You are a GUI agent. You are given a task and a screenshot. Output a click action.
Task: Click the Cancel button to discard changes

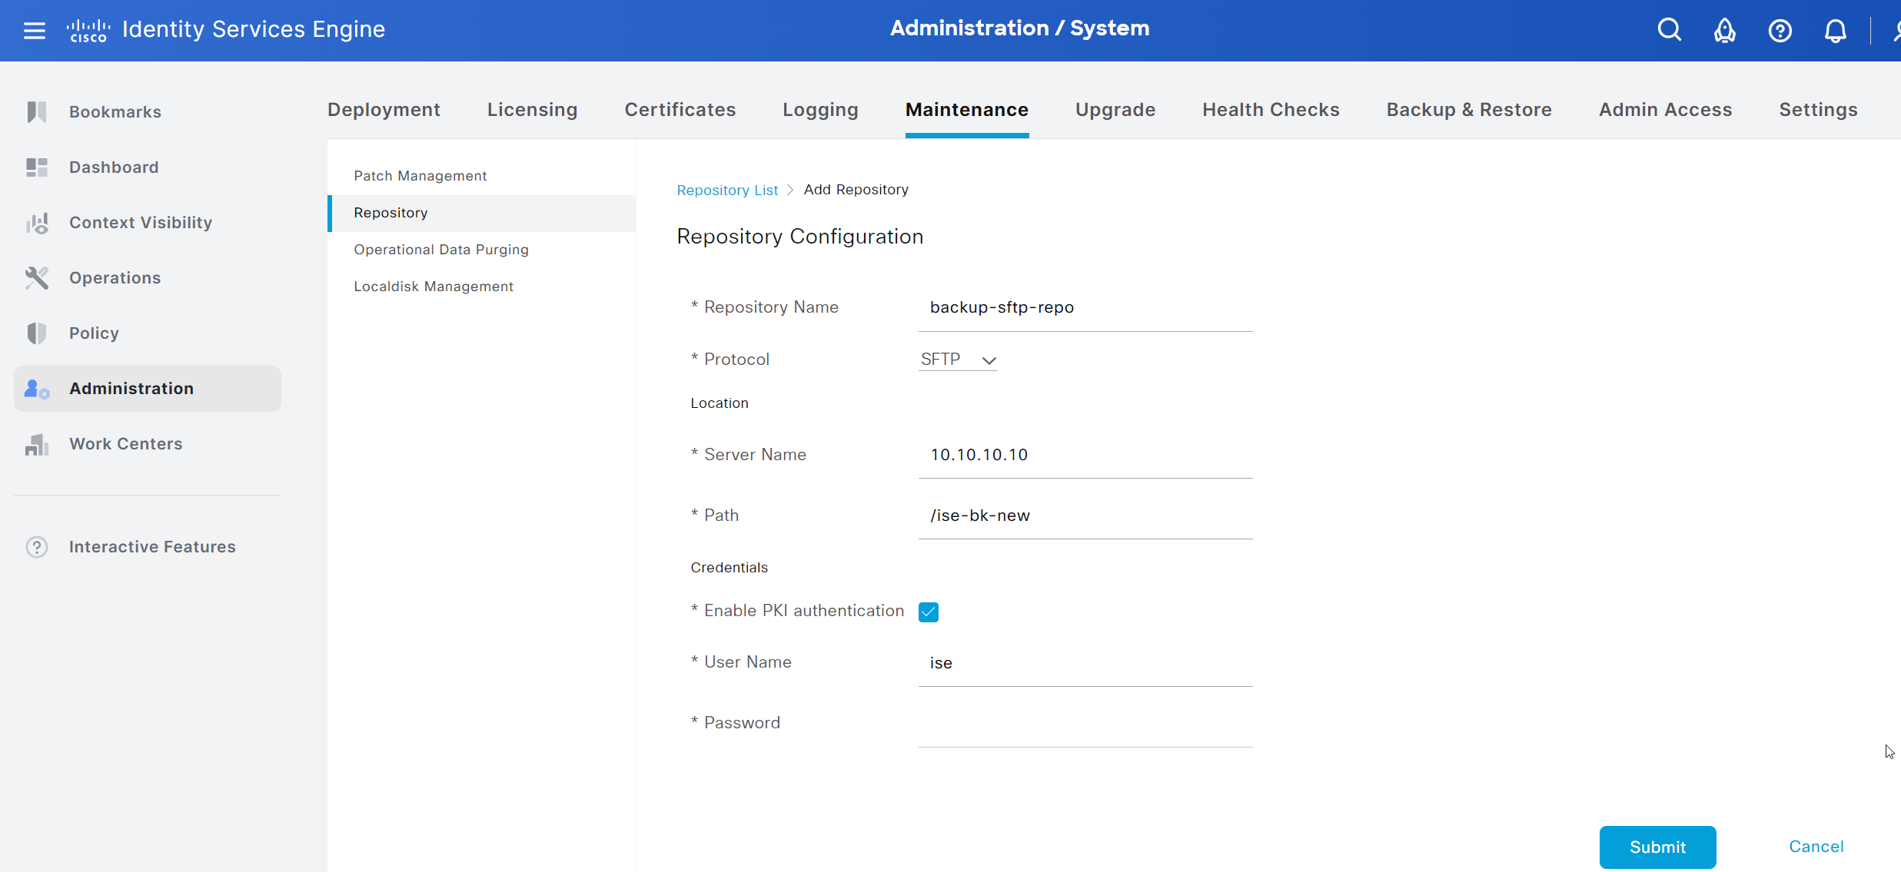[1816, 847]
